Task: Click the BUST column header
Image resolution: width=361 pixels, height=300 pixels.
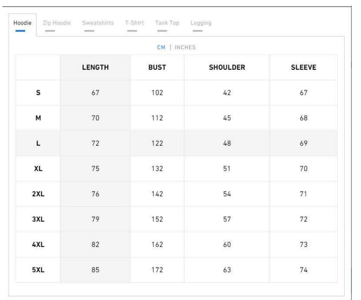Action: (x=157, y=68)
